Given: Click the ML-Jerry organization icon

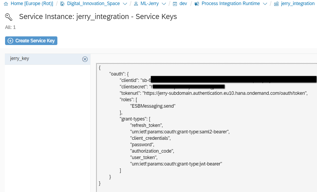Looking at the screenshot, I should tap(136, 4).
